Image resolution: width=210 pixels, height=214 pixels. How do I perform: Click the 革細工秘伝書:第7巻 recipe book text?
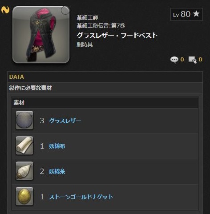click(101, 26)
